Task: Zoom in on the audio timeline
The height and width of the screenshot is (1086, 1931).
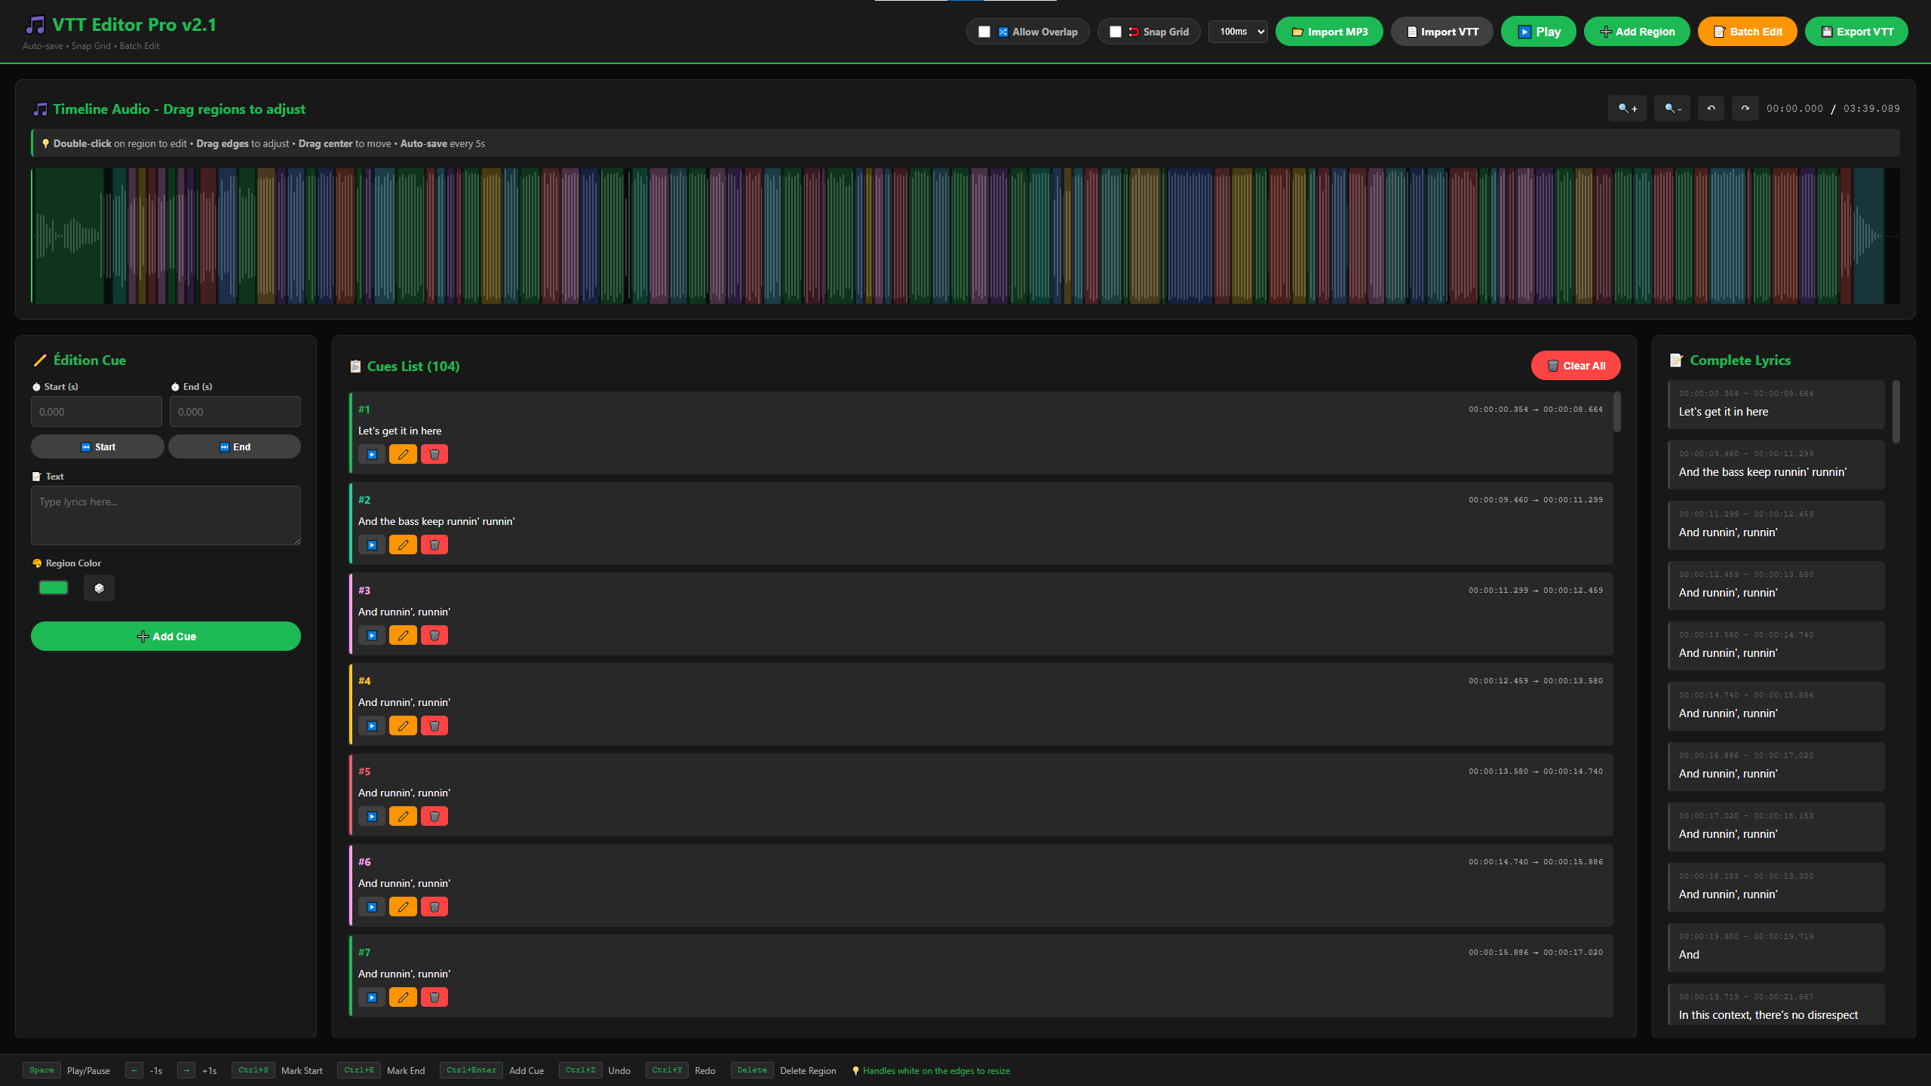Action: pos(1627,108)
